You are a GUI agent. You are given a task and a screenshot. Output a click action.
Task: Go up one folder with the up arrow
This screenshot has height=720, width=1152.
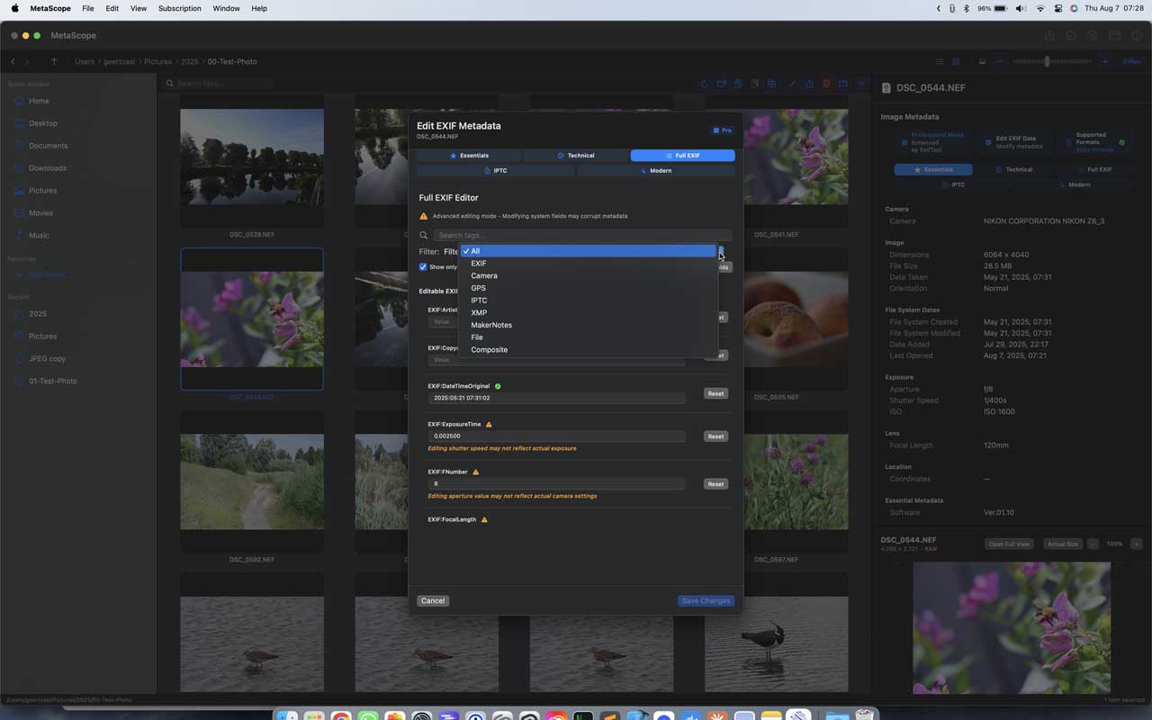pos(54,61)
